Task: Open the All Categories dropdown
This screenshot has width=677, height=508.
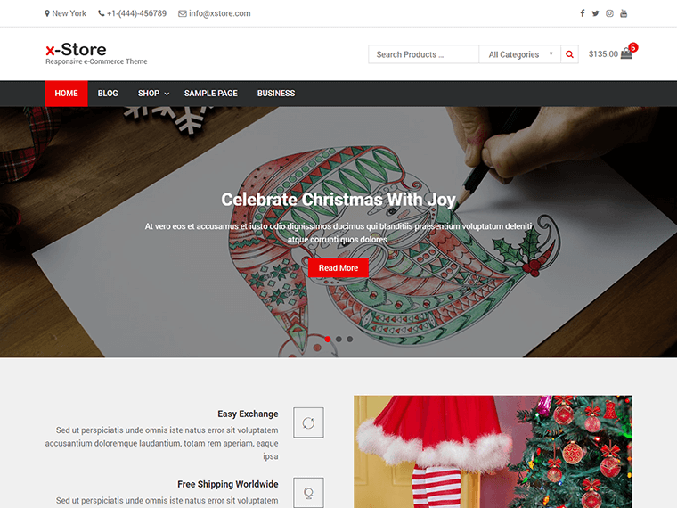Action: pyautogui.click(x=520, y=54)
